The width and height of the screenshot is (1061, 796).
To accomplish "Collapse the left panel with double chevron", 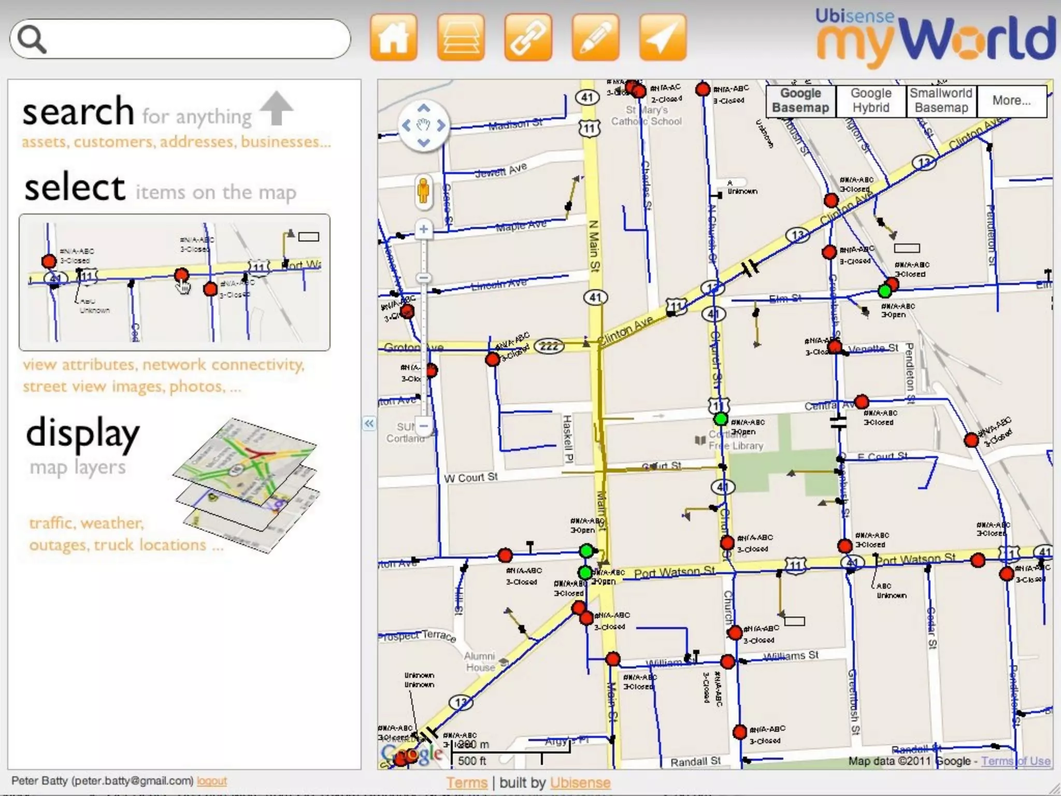I will click(x=368, y=424).
